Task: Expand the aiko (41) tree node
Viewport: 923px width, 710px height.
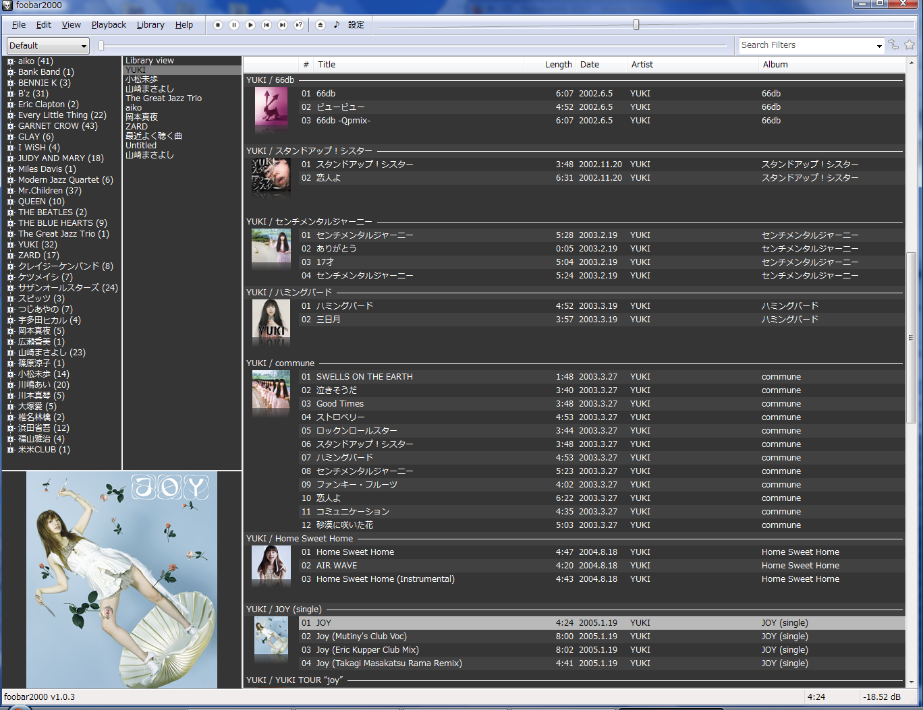Action: point(11,61)
